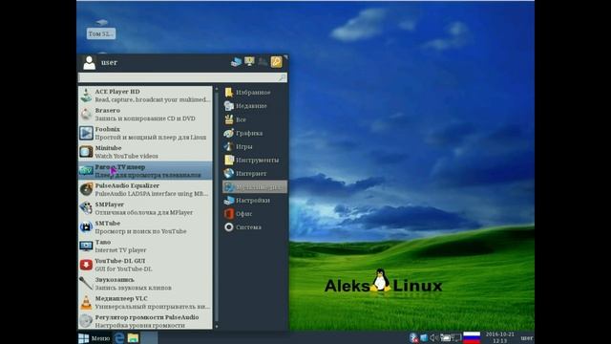Open SMTube YouTube search

(145, 227)
